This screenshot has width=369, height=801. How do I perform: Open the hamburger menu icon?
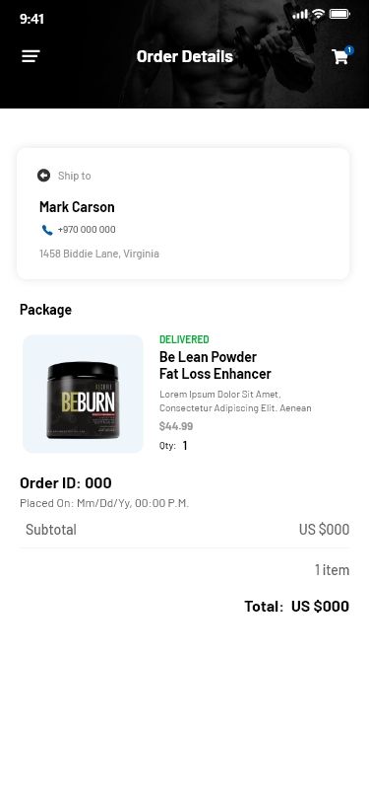click(x=31, y=56)
